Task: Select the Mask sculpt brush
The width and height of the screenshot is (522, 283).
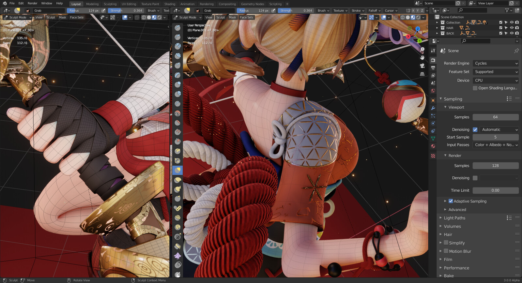Action: pyautogui.click(x=177, y=275)
